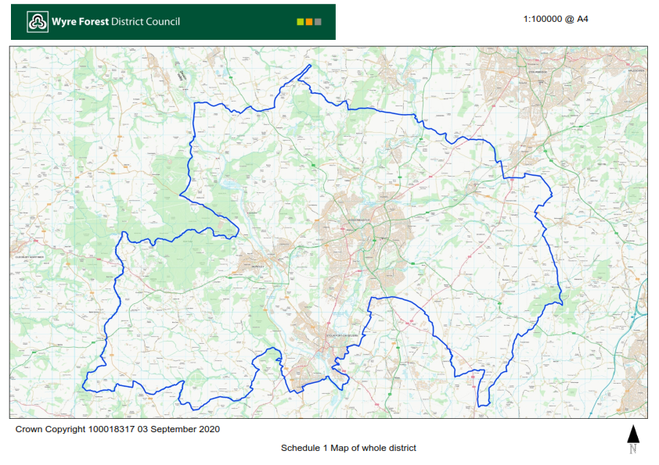Click the 'Schedule 1 Map of whole district' caption
The width and height of the screenshot is (659, 465).
point(348,448)
